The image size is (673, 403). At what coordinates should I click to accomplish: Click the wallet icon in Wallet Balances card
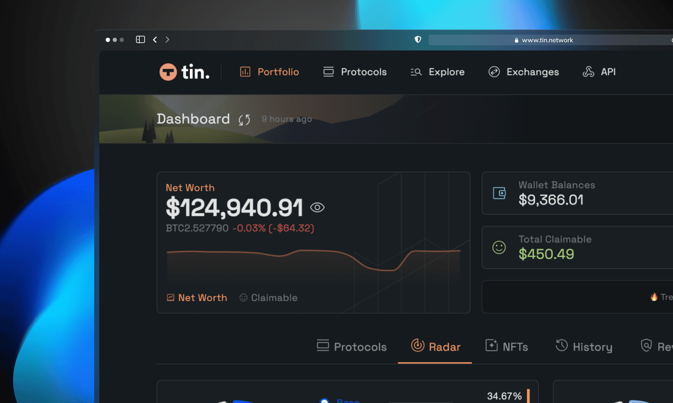(x=499, y=193)
